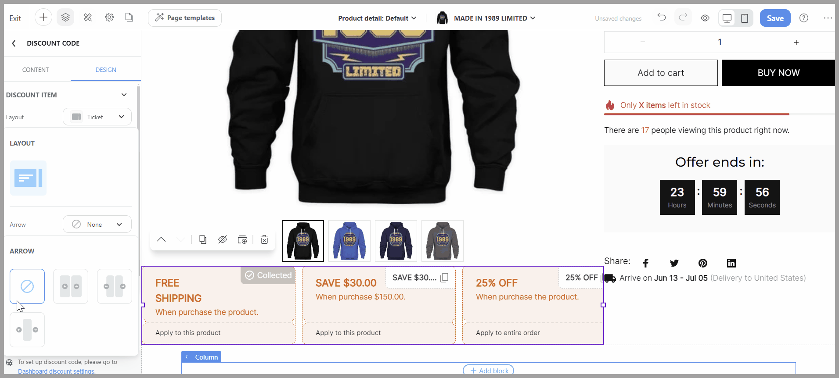The image size is (839, 378).
Task: Select the no-arrow option
Action: coord(27,286)
